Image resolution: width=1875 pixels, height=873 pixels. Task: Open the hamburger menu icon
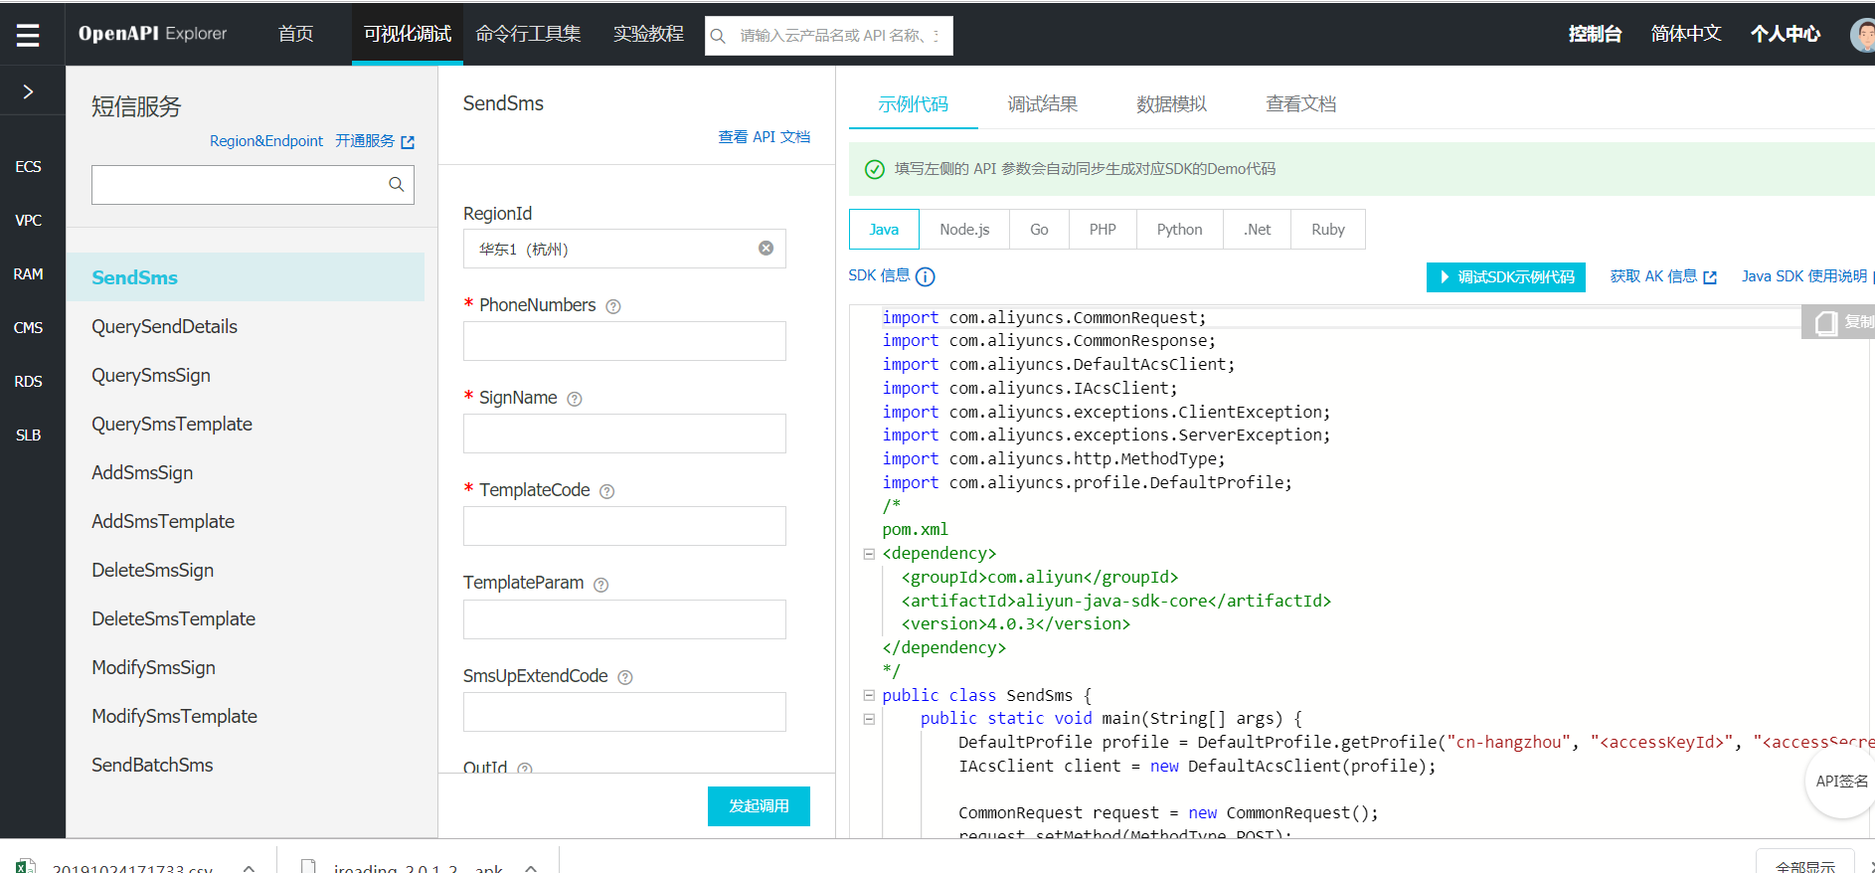tap(28, 36)
